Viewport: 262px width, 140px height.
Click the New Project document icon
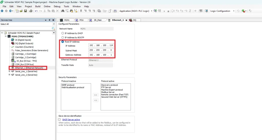pos(17,11)
